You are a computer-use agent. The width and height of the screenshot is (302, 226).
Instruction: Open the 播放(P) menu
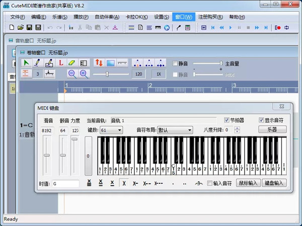(x=81, y=17)
